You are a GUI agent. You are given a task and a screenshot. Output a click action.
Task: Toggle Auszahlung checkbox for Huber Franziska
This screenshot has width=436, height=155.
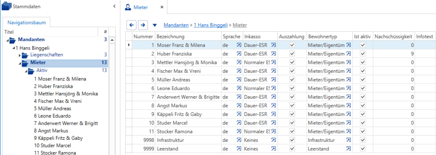point(292,54)
